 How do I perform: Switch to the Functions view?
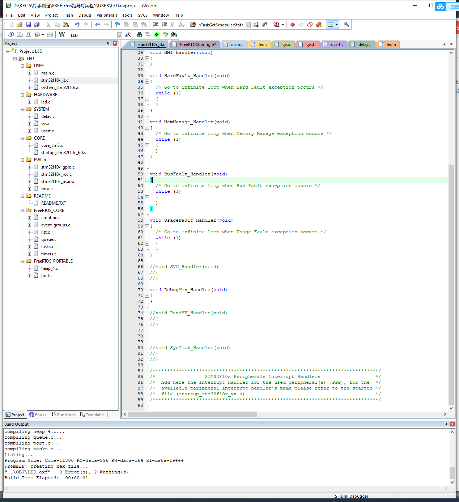click(64, 414)
